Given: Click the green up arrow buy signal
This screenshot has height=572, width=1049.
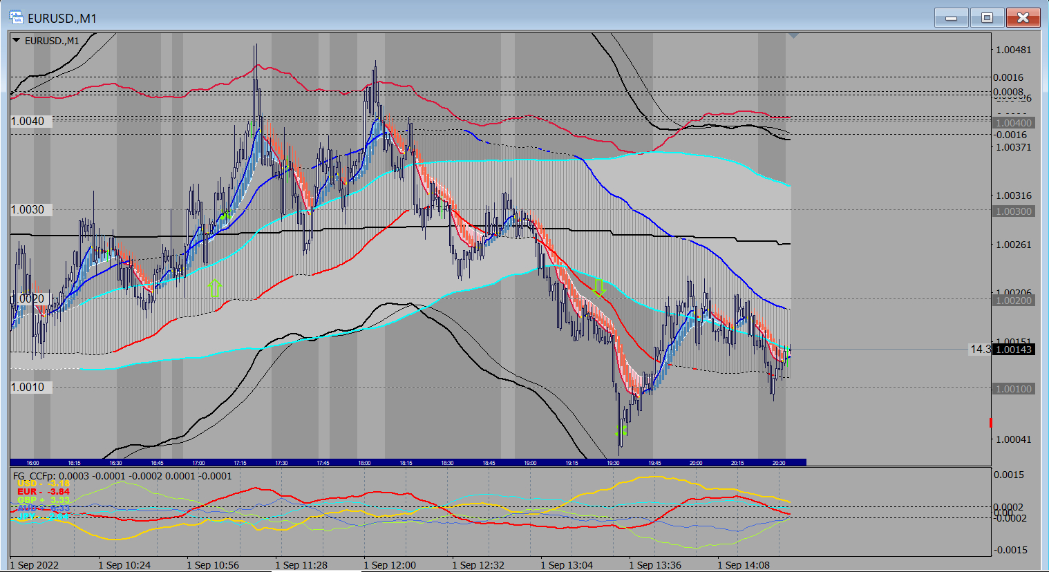Looking at the screenshot, I should point(214,288).
